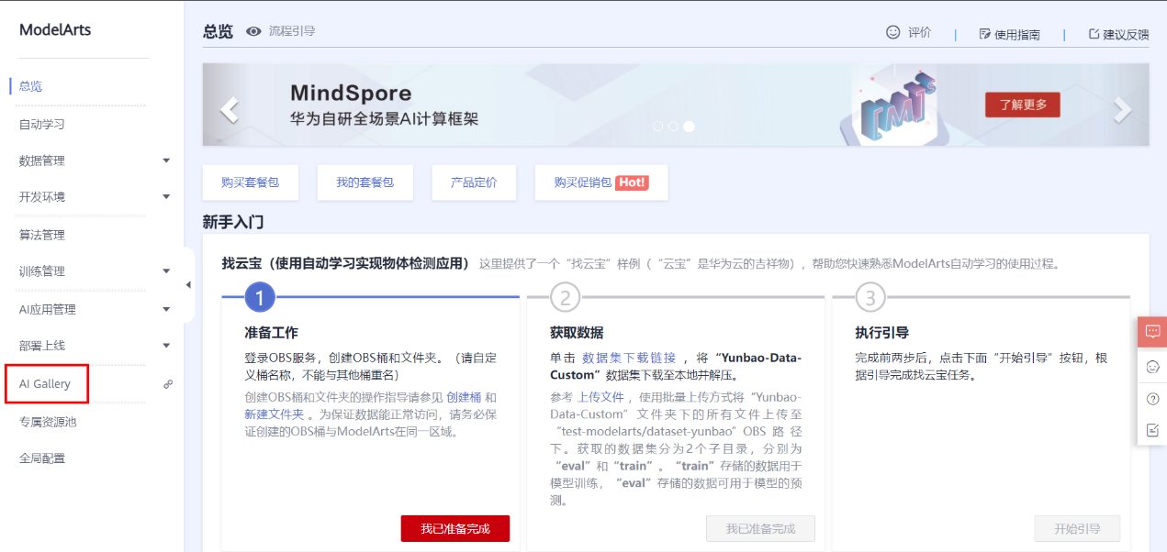
Task: Open 全局配置 in the sidebar
Action: click(x=41, y=458)
